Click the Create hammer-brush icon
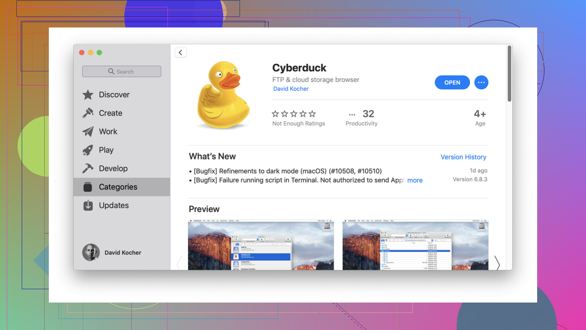586x330 pixels. [x=88, y=113]
